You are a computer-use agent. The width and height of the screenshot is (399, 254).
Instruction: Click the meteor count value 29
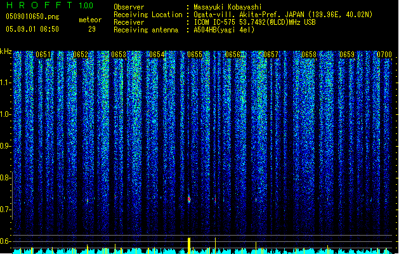(92, 29)
